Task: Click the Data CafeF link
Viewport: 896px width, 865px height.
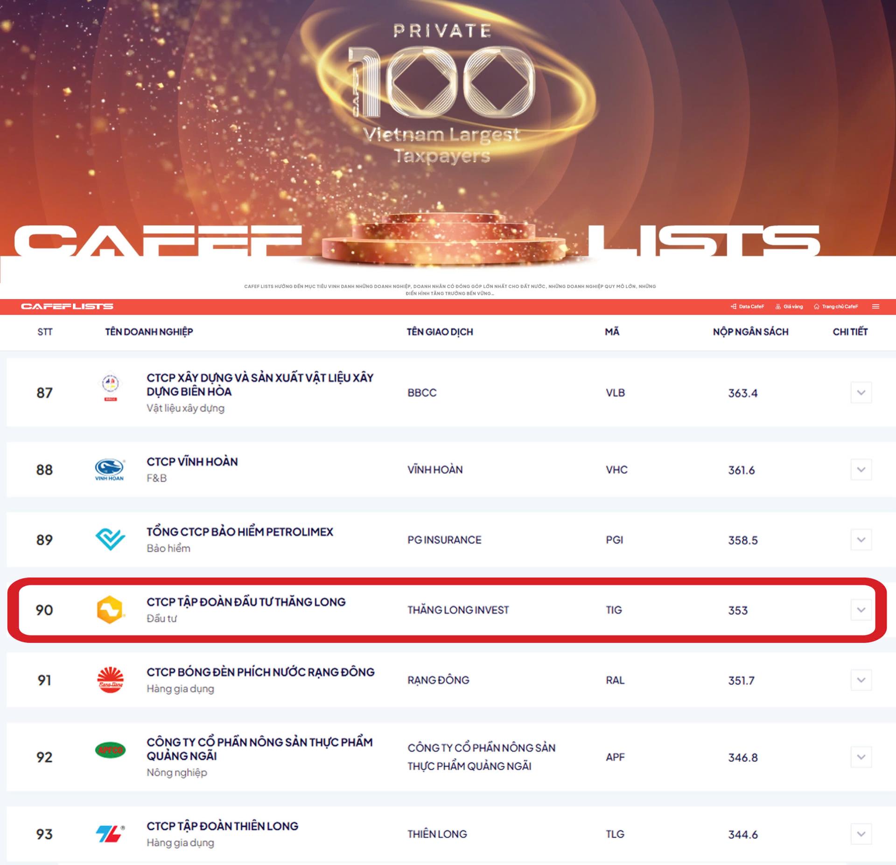Action: [747, 307]
